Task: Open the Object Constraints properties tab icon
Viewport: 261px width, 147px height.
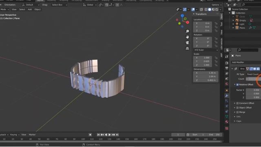Action: pos(227,111)
